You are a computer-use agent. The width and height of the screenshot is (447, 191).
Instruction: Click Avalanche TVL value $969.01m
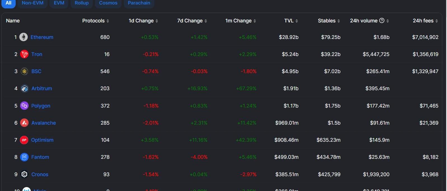287,123
